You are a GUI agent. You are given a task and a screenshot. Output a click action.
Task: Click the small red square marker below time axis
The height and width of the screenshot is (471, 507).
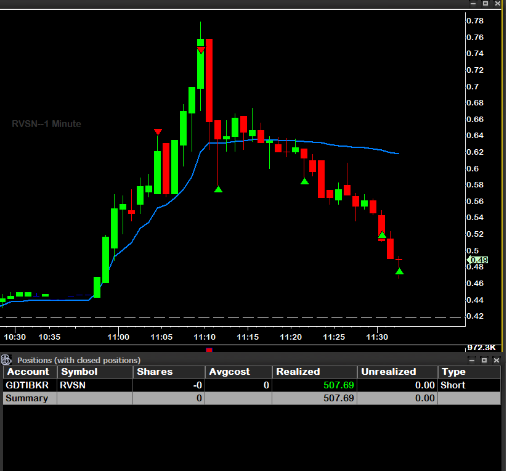coord(209,350)
